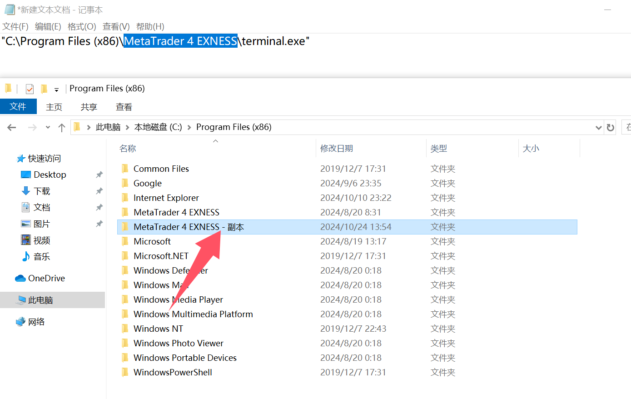Click Program Files (x86) breadcrumb segment
Viewport: 631px width, 399px height.
click(x=234, y=127)
